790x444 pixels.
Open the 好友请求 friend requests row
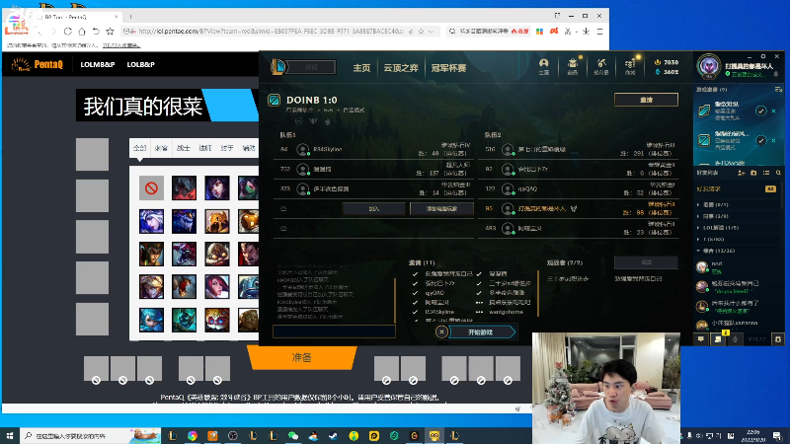coord(737,188)
